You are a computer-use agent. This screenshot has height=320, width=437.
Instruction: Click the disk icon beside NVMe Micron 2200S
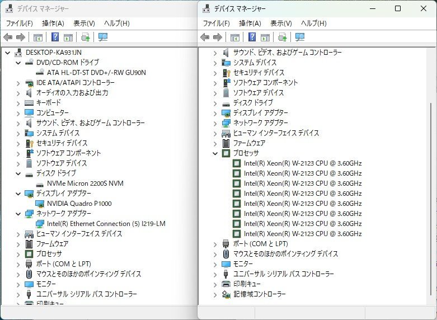coord(40,184)
